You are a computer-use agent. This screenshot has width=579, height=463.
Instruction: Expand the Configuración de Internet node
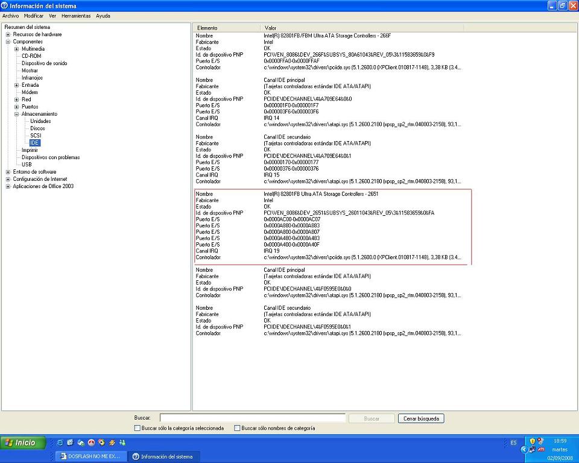(8, 180)
